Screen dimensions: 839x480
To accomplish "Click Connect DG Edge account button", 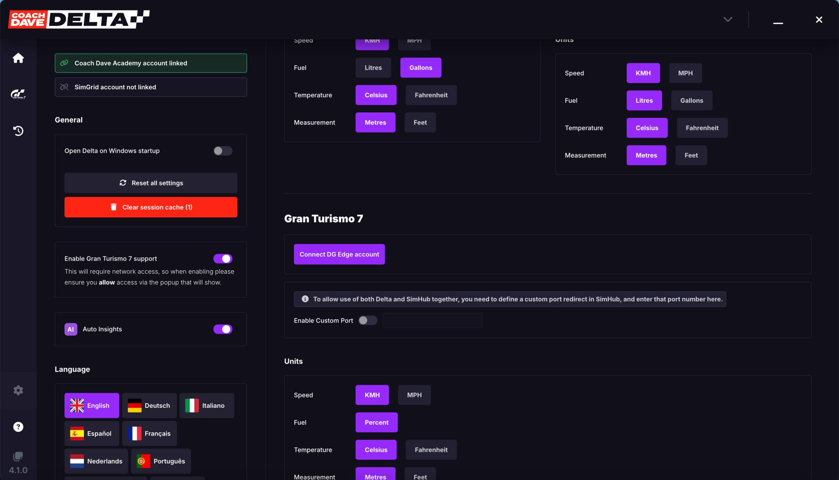I will tap(339, 254).
